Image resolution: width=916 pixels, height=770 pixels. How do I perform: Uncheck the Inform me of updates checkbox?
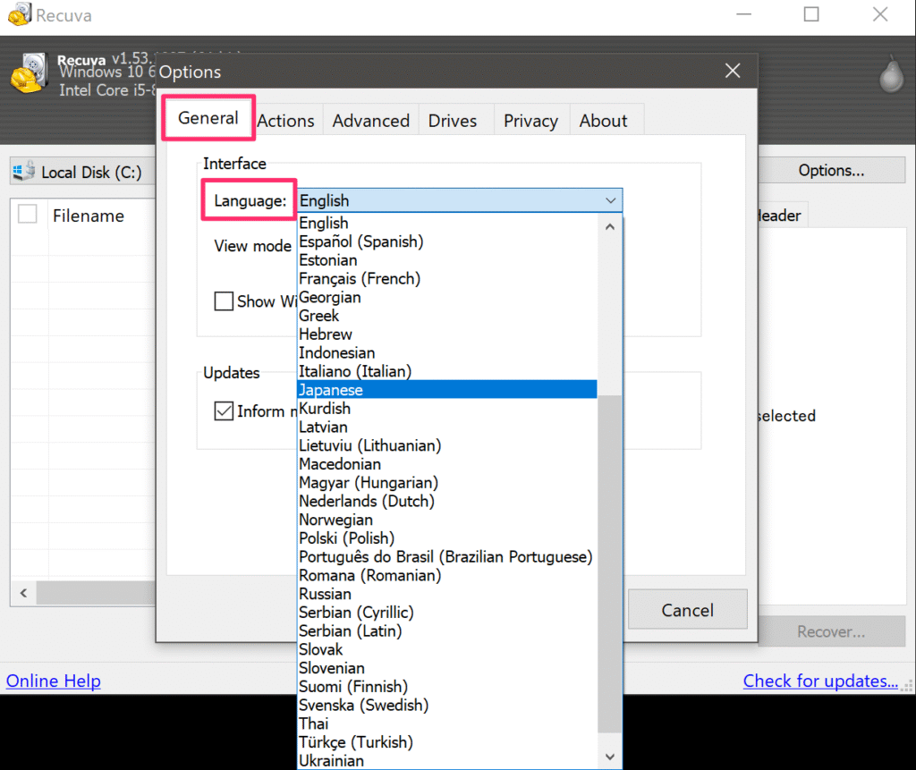pyautogui.click(x=224, y=410)
